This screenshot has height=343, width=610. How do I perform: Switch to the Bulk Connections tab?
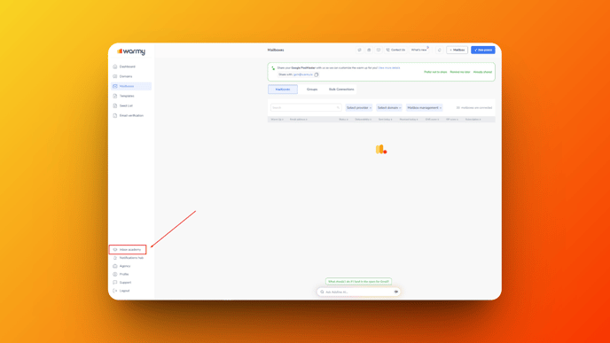click(341, 89)
